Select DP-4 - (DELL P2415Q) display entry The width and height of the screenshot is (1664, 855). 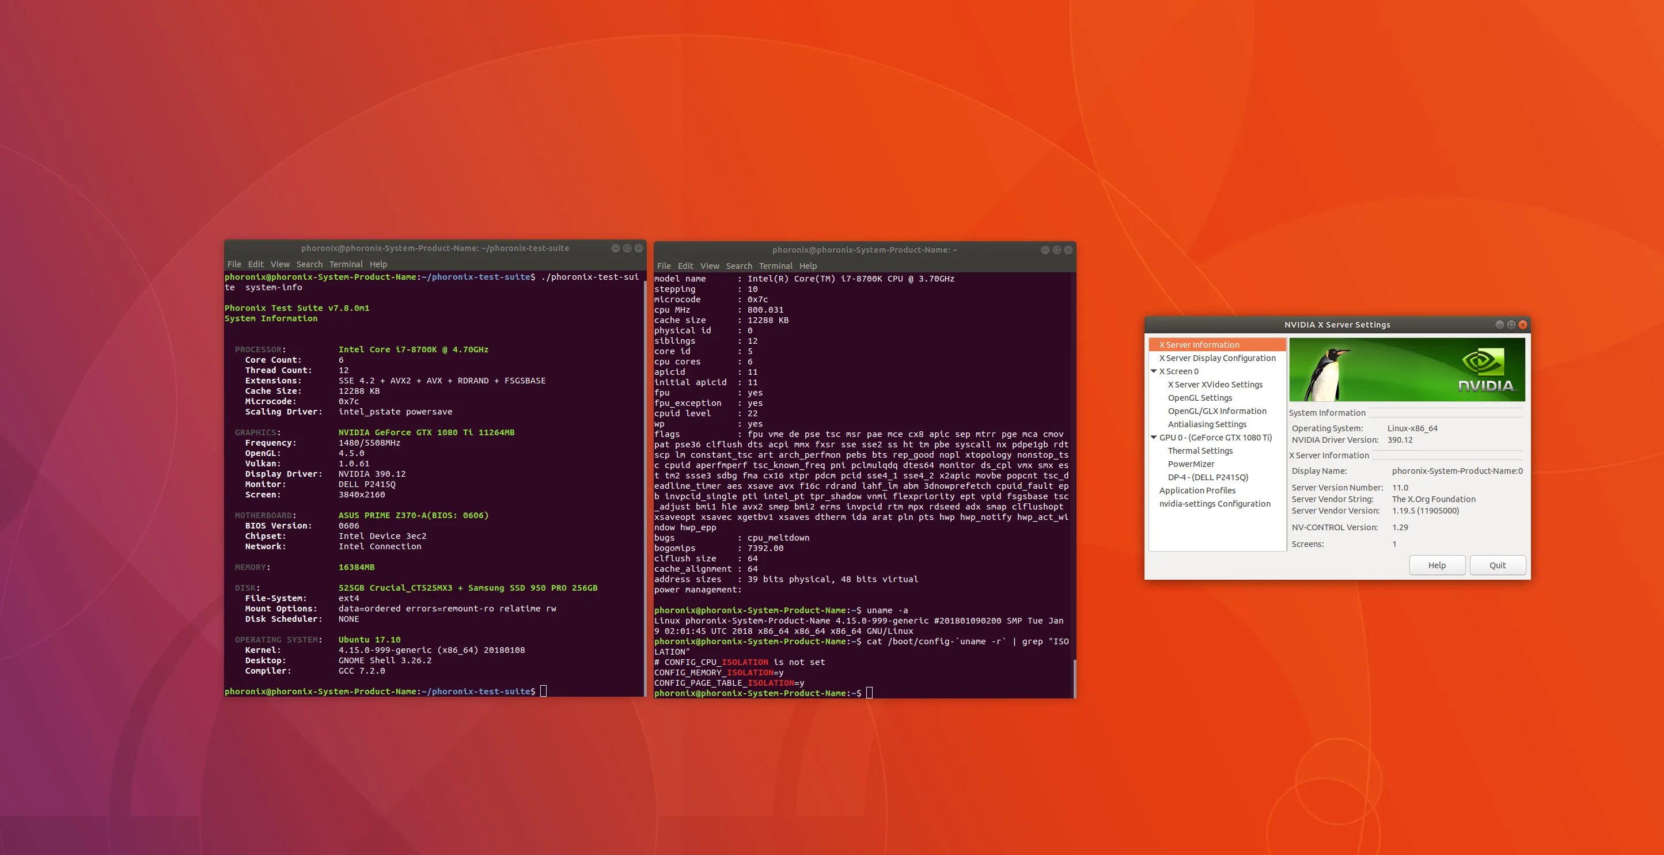tap(1207, 477)
